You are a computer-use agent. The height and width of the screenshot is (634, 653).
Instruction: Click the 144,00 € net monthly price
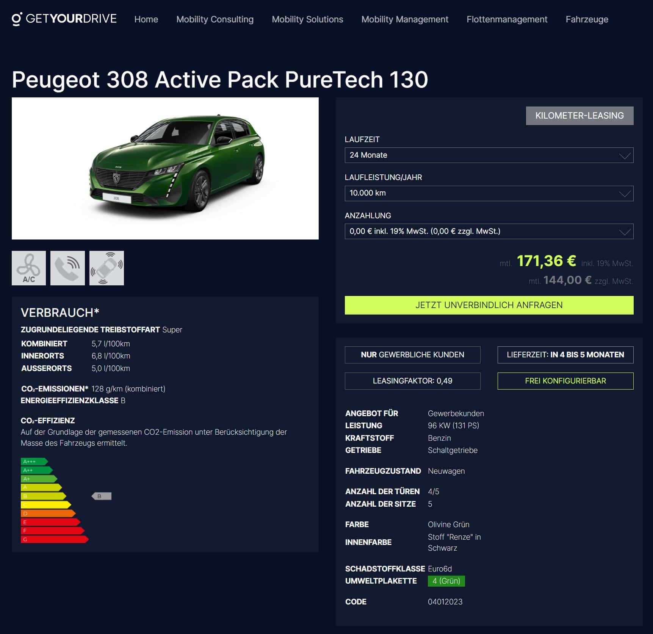click(x=567, y=280)
